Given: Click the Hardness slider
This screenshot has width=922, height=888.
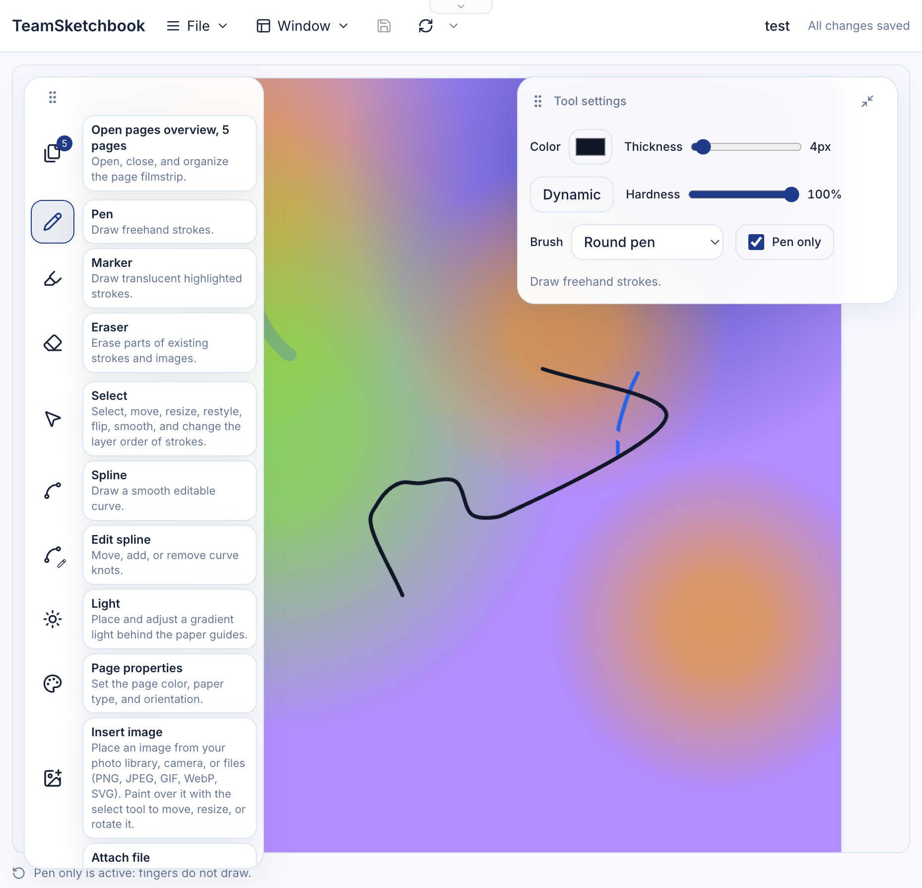Looking at the screenshot, I should (x=744, y=194).
